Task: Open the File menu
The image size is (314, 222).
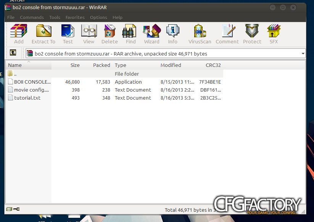Action: pos(11,17)
